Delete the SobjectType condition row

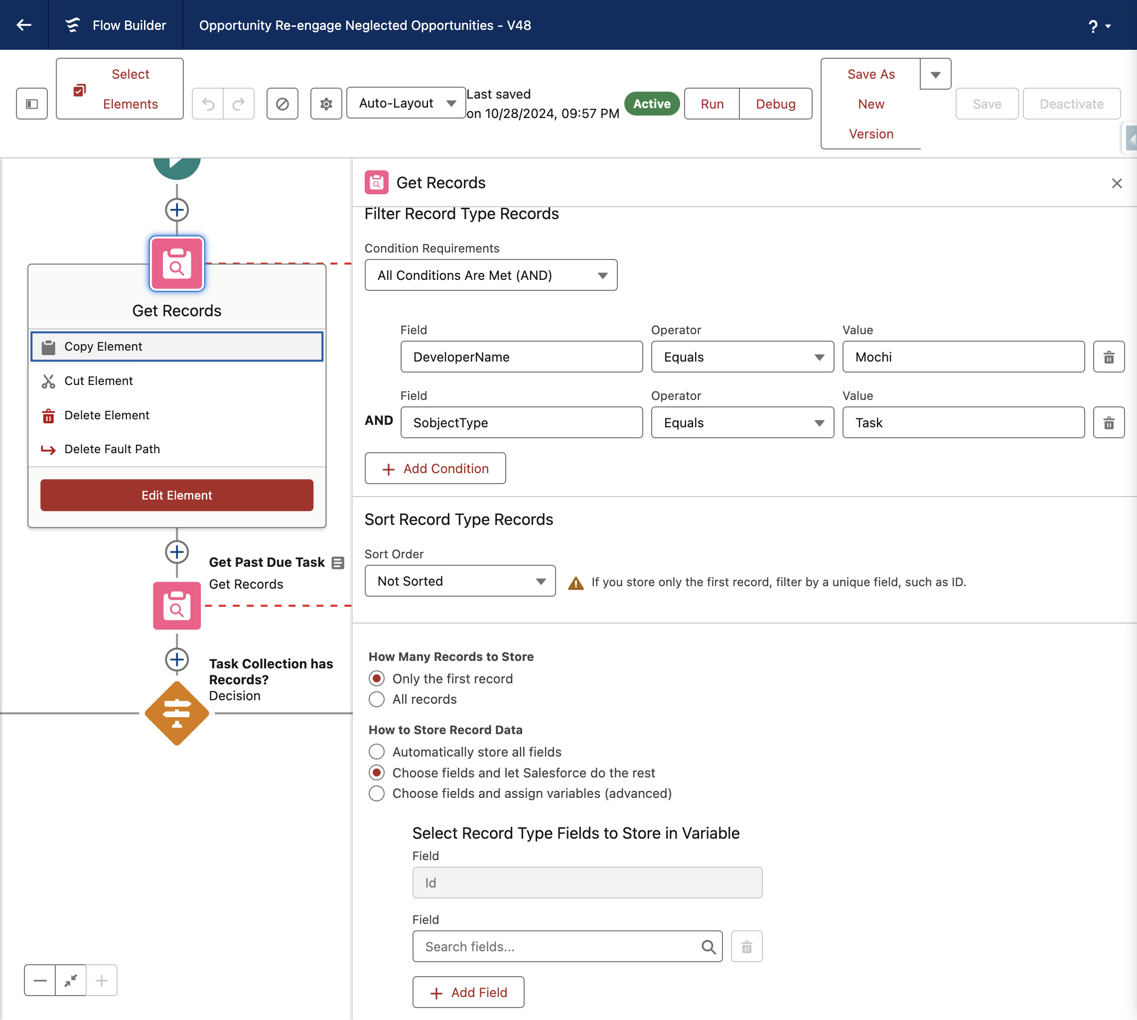[1109, 422]
